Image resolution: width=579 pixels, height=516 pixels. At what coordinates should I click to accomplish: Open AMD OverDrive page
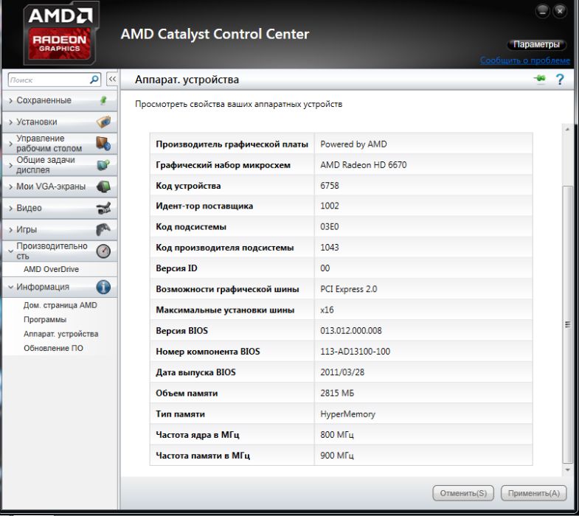pos(51,269)
